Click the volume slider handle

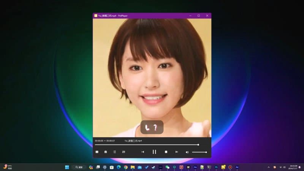206,152
